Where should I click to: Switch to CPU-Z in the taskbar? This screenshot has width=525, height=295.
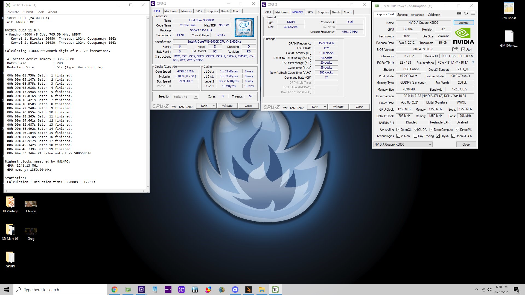(x=141, y=290)
